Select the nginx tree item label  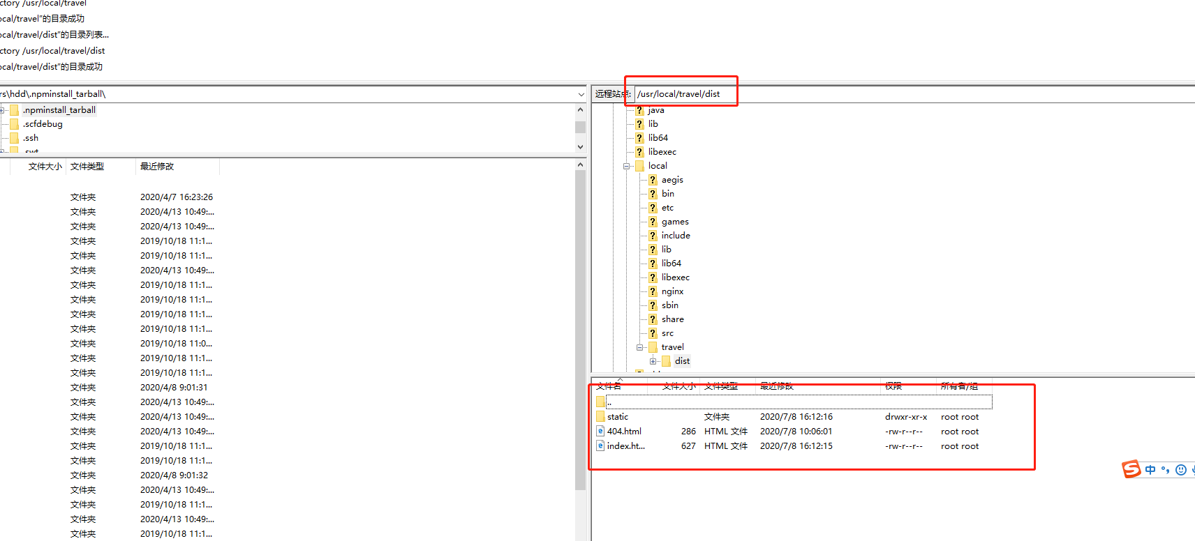(673, 291)
